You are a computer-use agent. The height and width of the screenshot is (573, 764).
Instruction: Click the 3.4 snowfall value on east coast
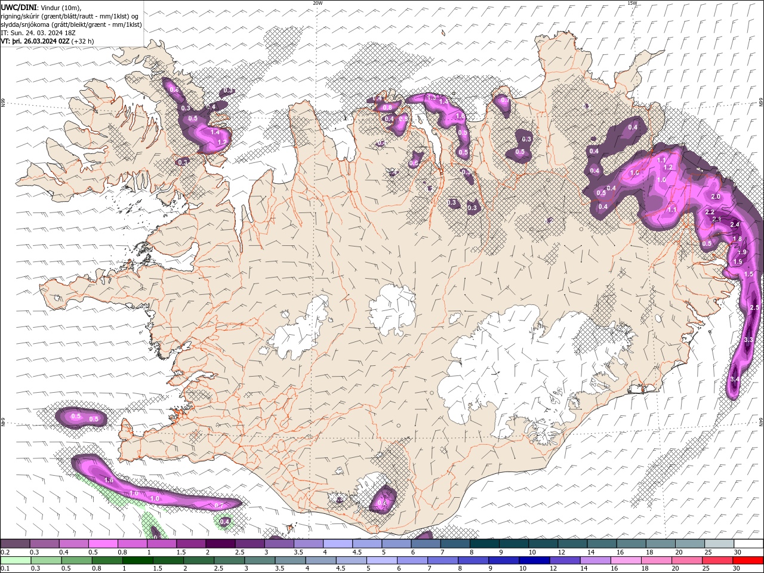pos(735,379)
